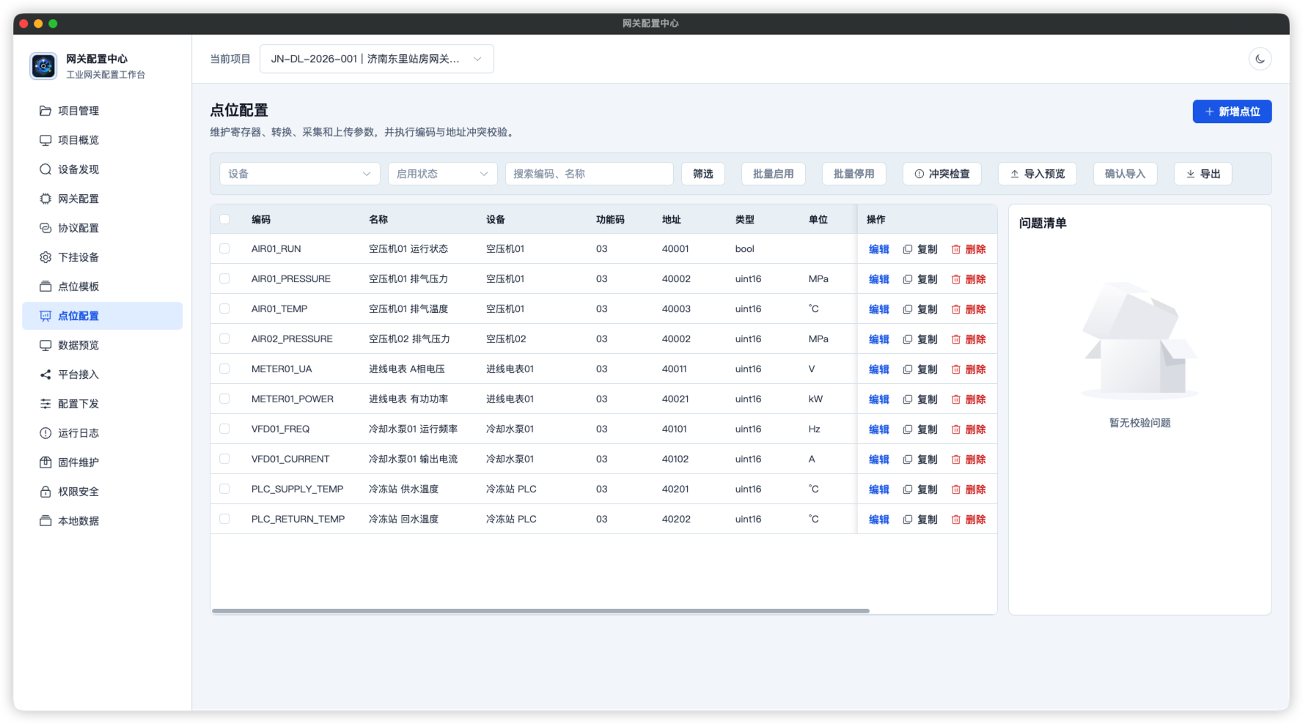Click the 数据预览 monitor icon
Screen dimensions: 1303x724
click(x=45, y=345)
